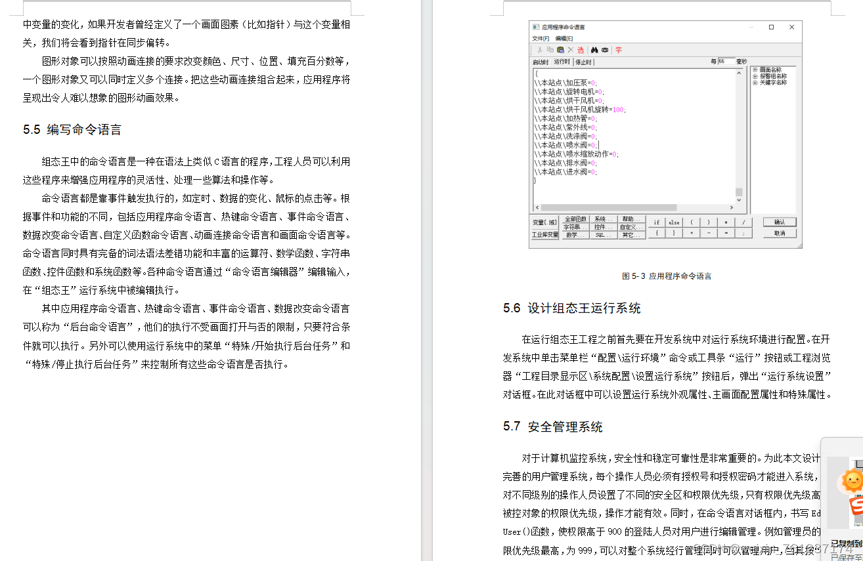Screen dimensions: 863x561
Task: Click the semicolon ; button
Action: 743,233
